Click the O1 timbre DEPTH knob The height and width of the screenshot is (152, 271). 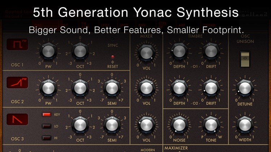(x=179, y=51)
